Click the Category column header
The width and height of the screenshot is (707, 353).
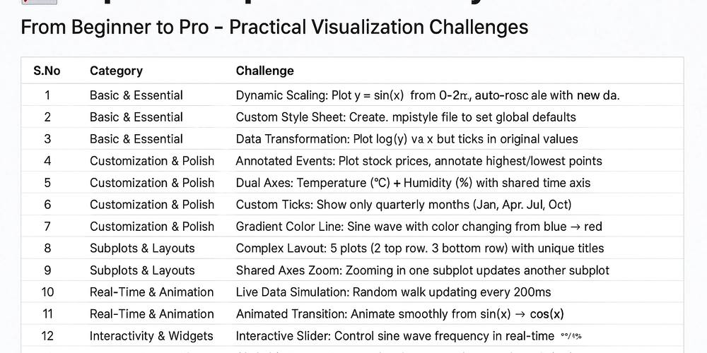click(x=116, y=71)
